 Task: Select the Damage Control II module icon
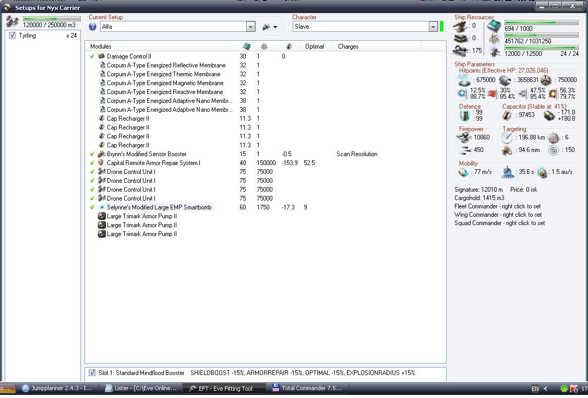coord(101,56)
